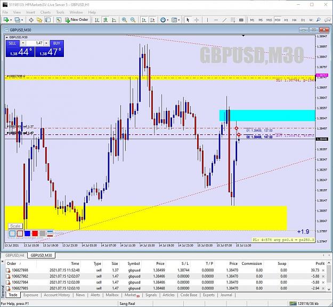Click the BUY 1.38470 one-click button
The image size is (333, 307).
point(50,52)
